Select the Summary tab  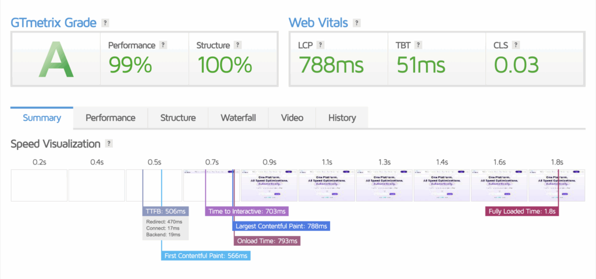point(42,117)
